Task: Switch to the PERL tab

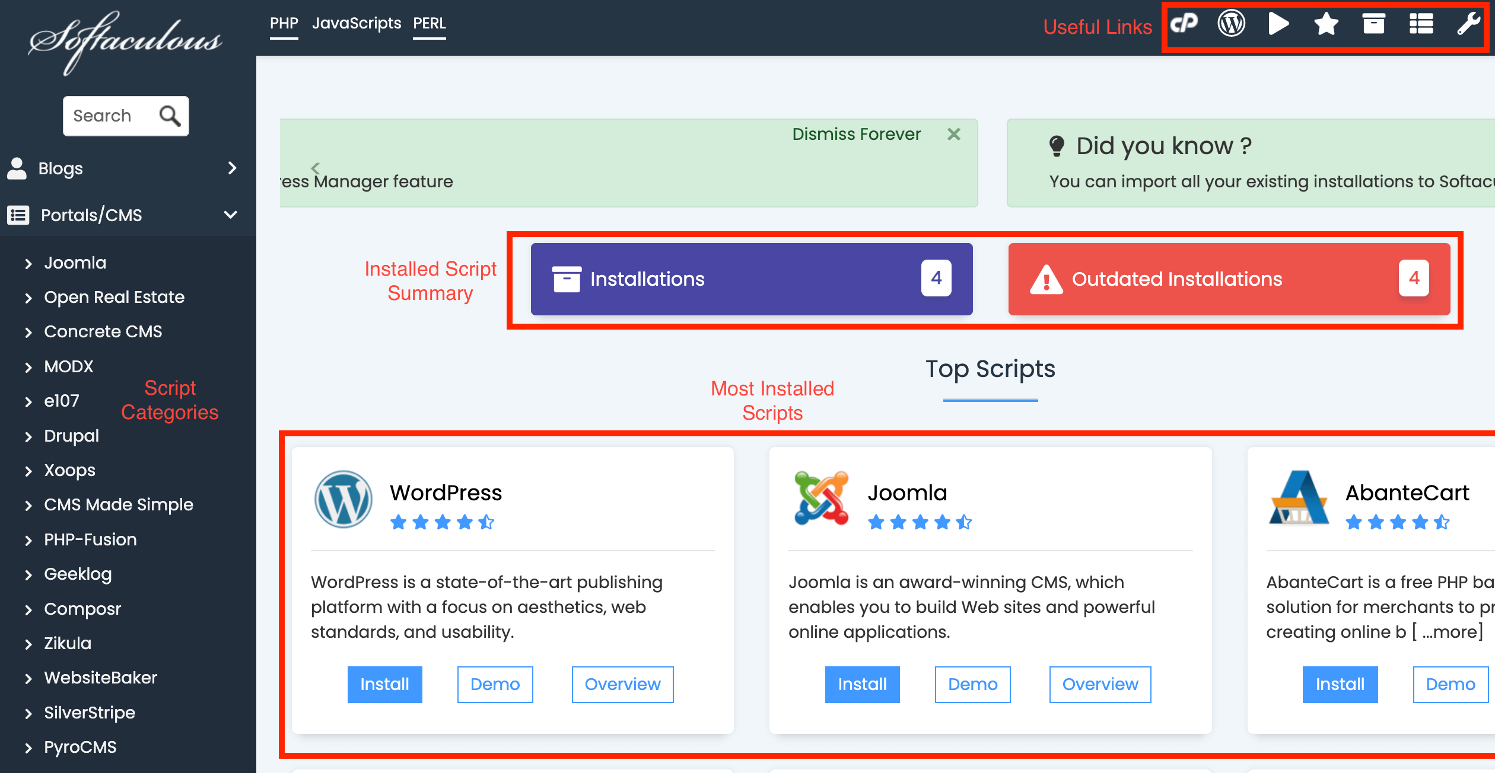Action: click(x=429, y=23)
